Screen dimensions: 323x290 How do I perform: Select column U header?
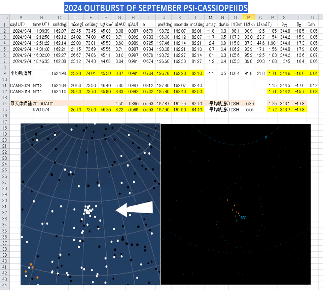[313, 17]
